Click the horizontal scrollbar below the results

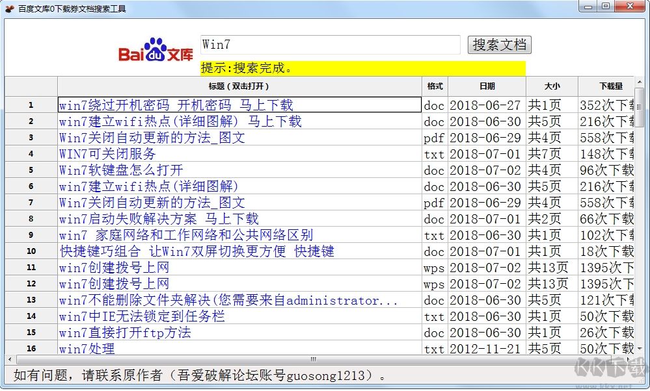[x=312, y=359]
